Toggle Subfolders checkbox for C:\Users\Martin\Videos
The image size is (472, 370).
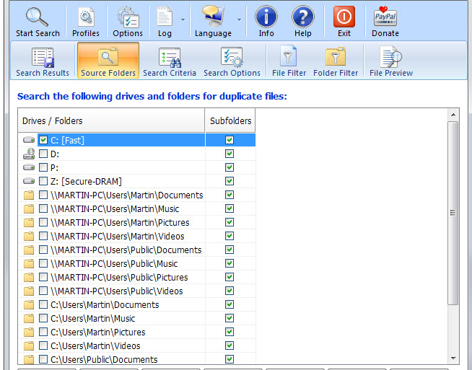coord(230,345)
